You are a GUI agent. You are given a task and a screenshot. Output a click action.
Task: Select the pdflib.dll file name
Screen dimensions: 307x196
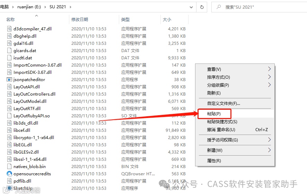tap(22, 181)
